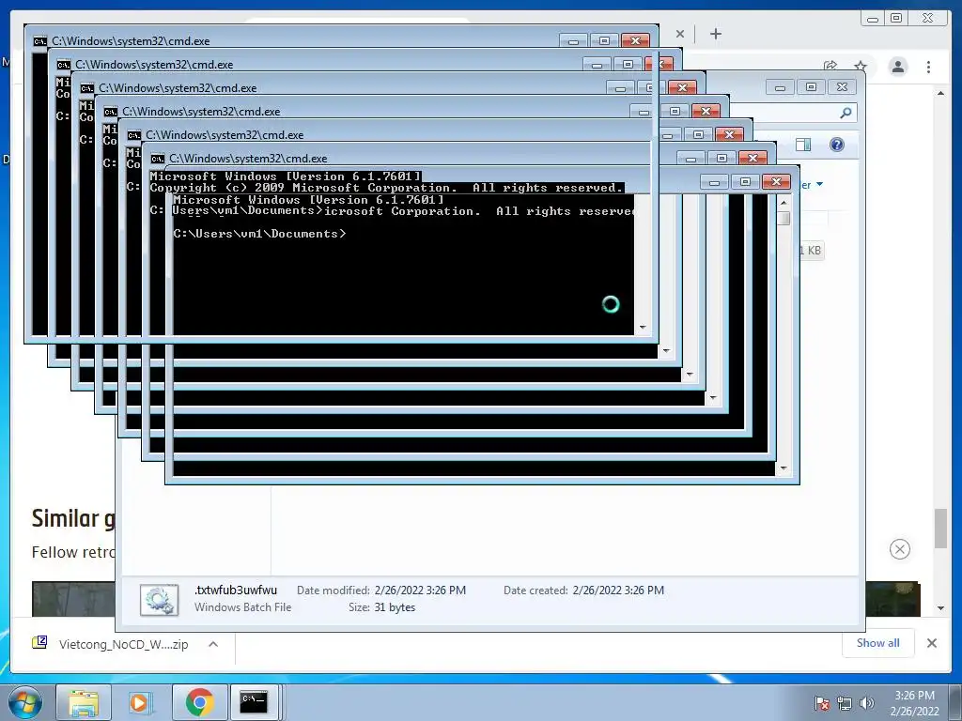Click the cmd taskbar button
The height and width of the screenshot is (721, 962).
[254, 702]
